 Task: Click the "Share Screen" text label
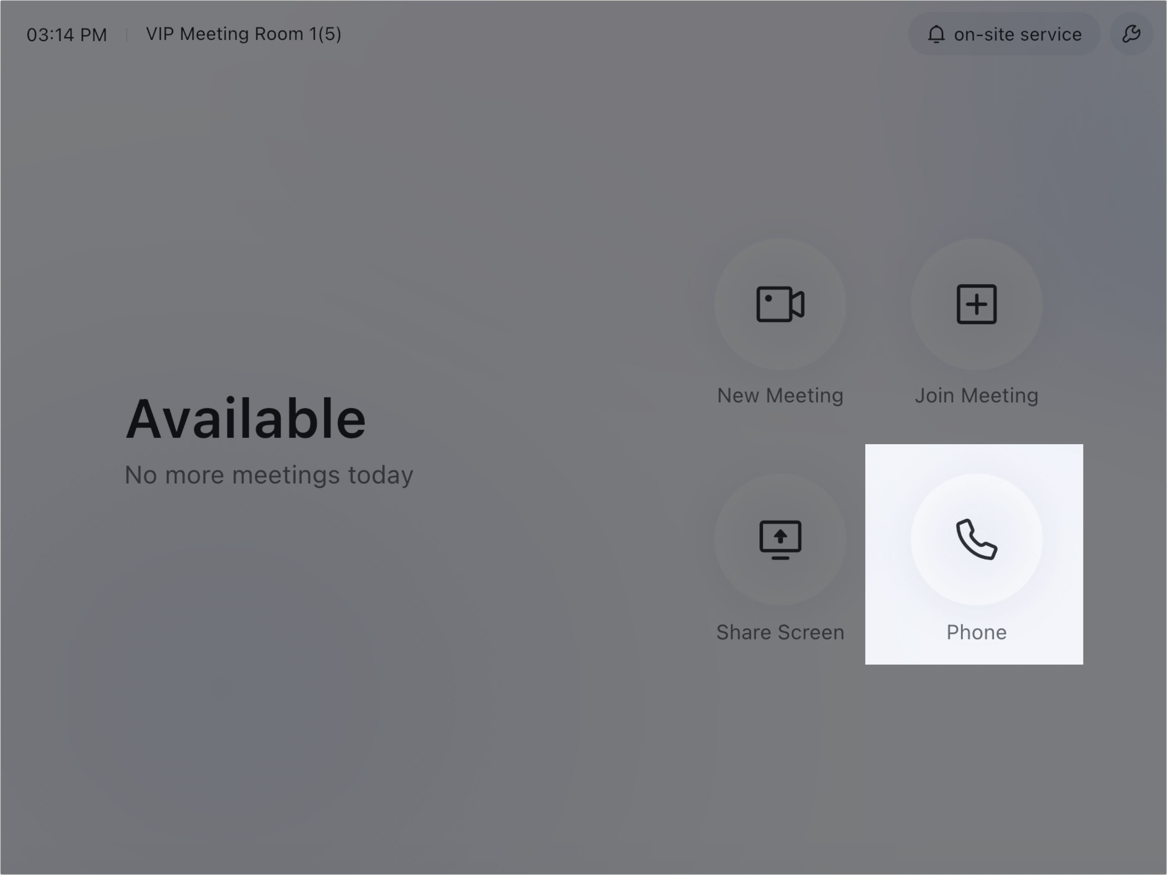[x=780, y=632]
